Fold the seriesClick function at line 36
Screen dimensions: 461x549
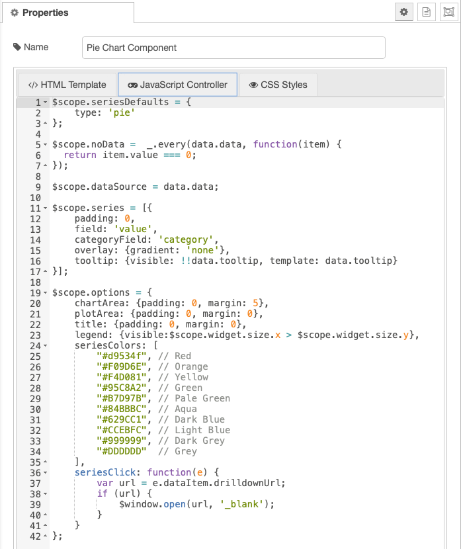(45, 473)
